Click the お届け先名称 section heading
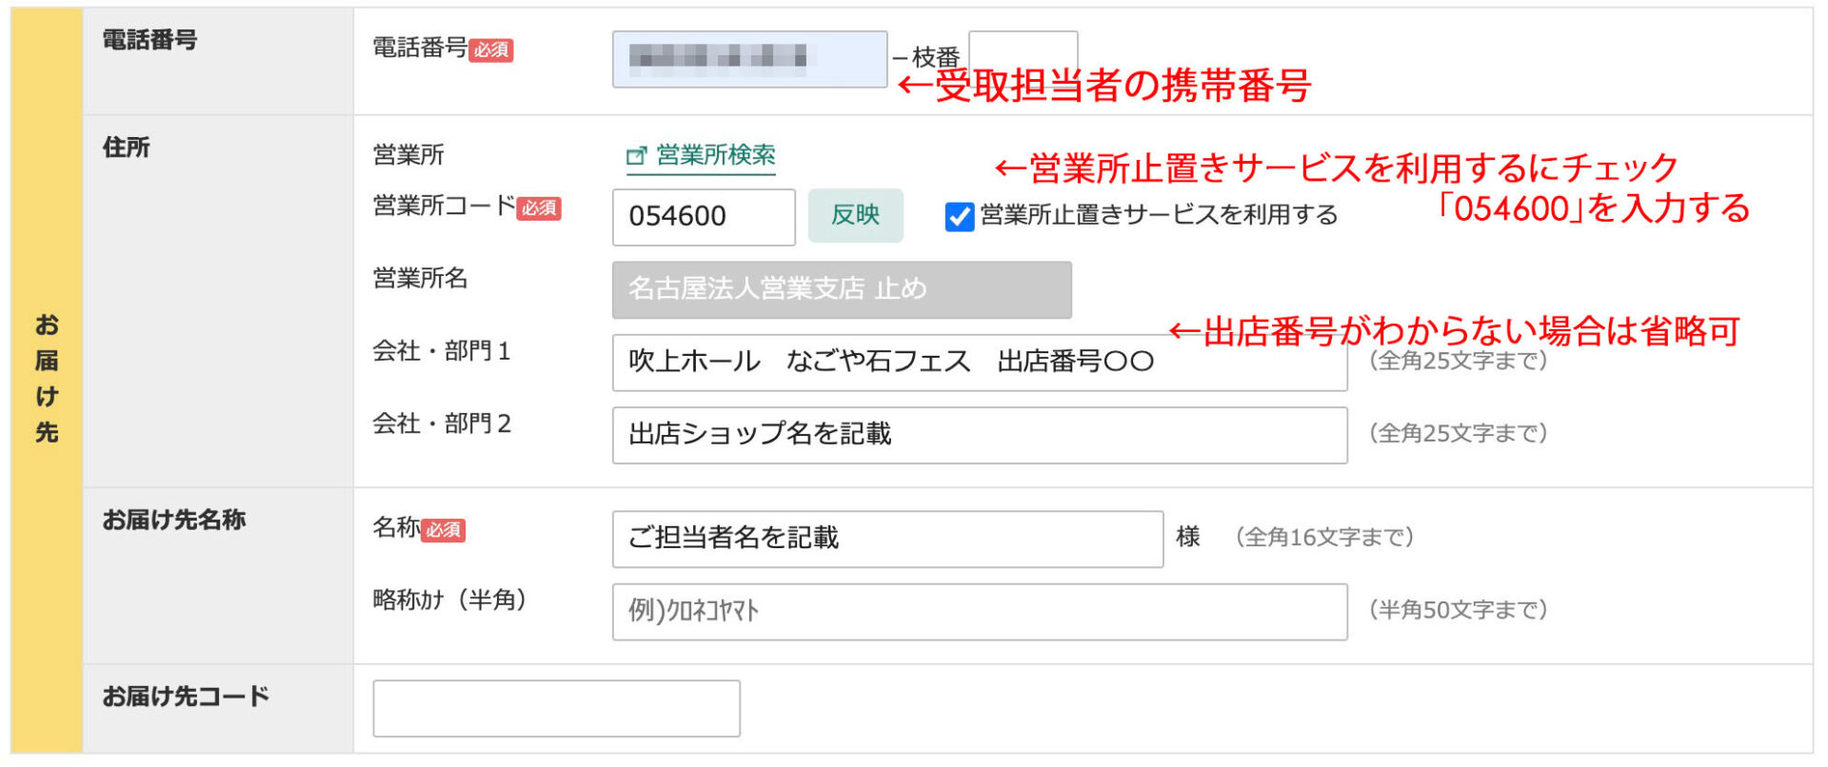This screenshot has height=767, width=1828. (x=174, y=520)
